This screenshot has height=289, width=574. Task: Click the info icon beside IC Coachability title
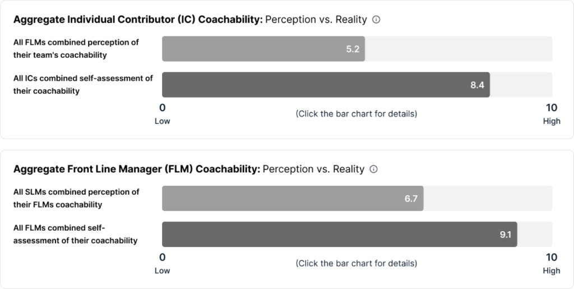pyautogui.click(x=376, y=20)
